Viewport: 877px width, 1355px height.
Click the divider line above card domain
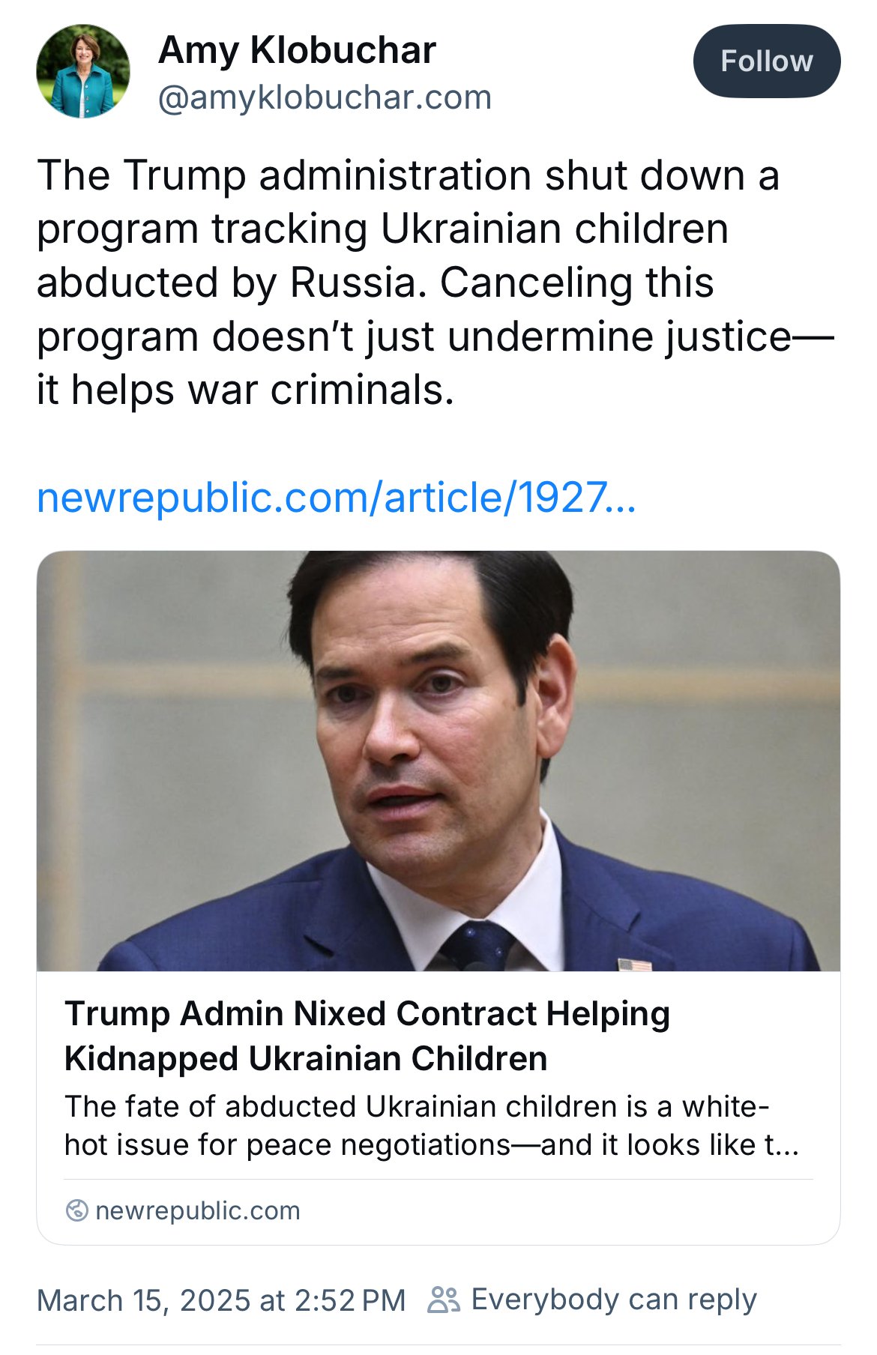pyautogui.click(x=438, y=1180)
